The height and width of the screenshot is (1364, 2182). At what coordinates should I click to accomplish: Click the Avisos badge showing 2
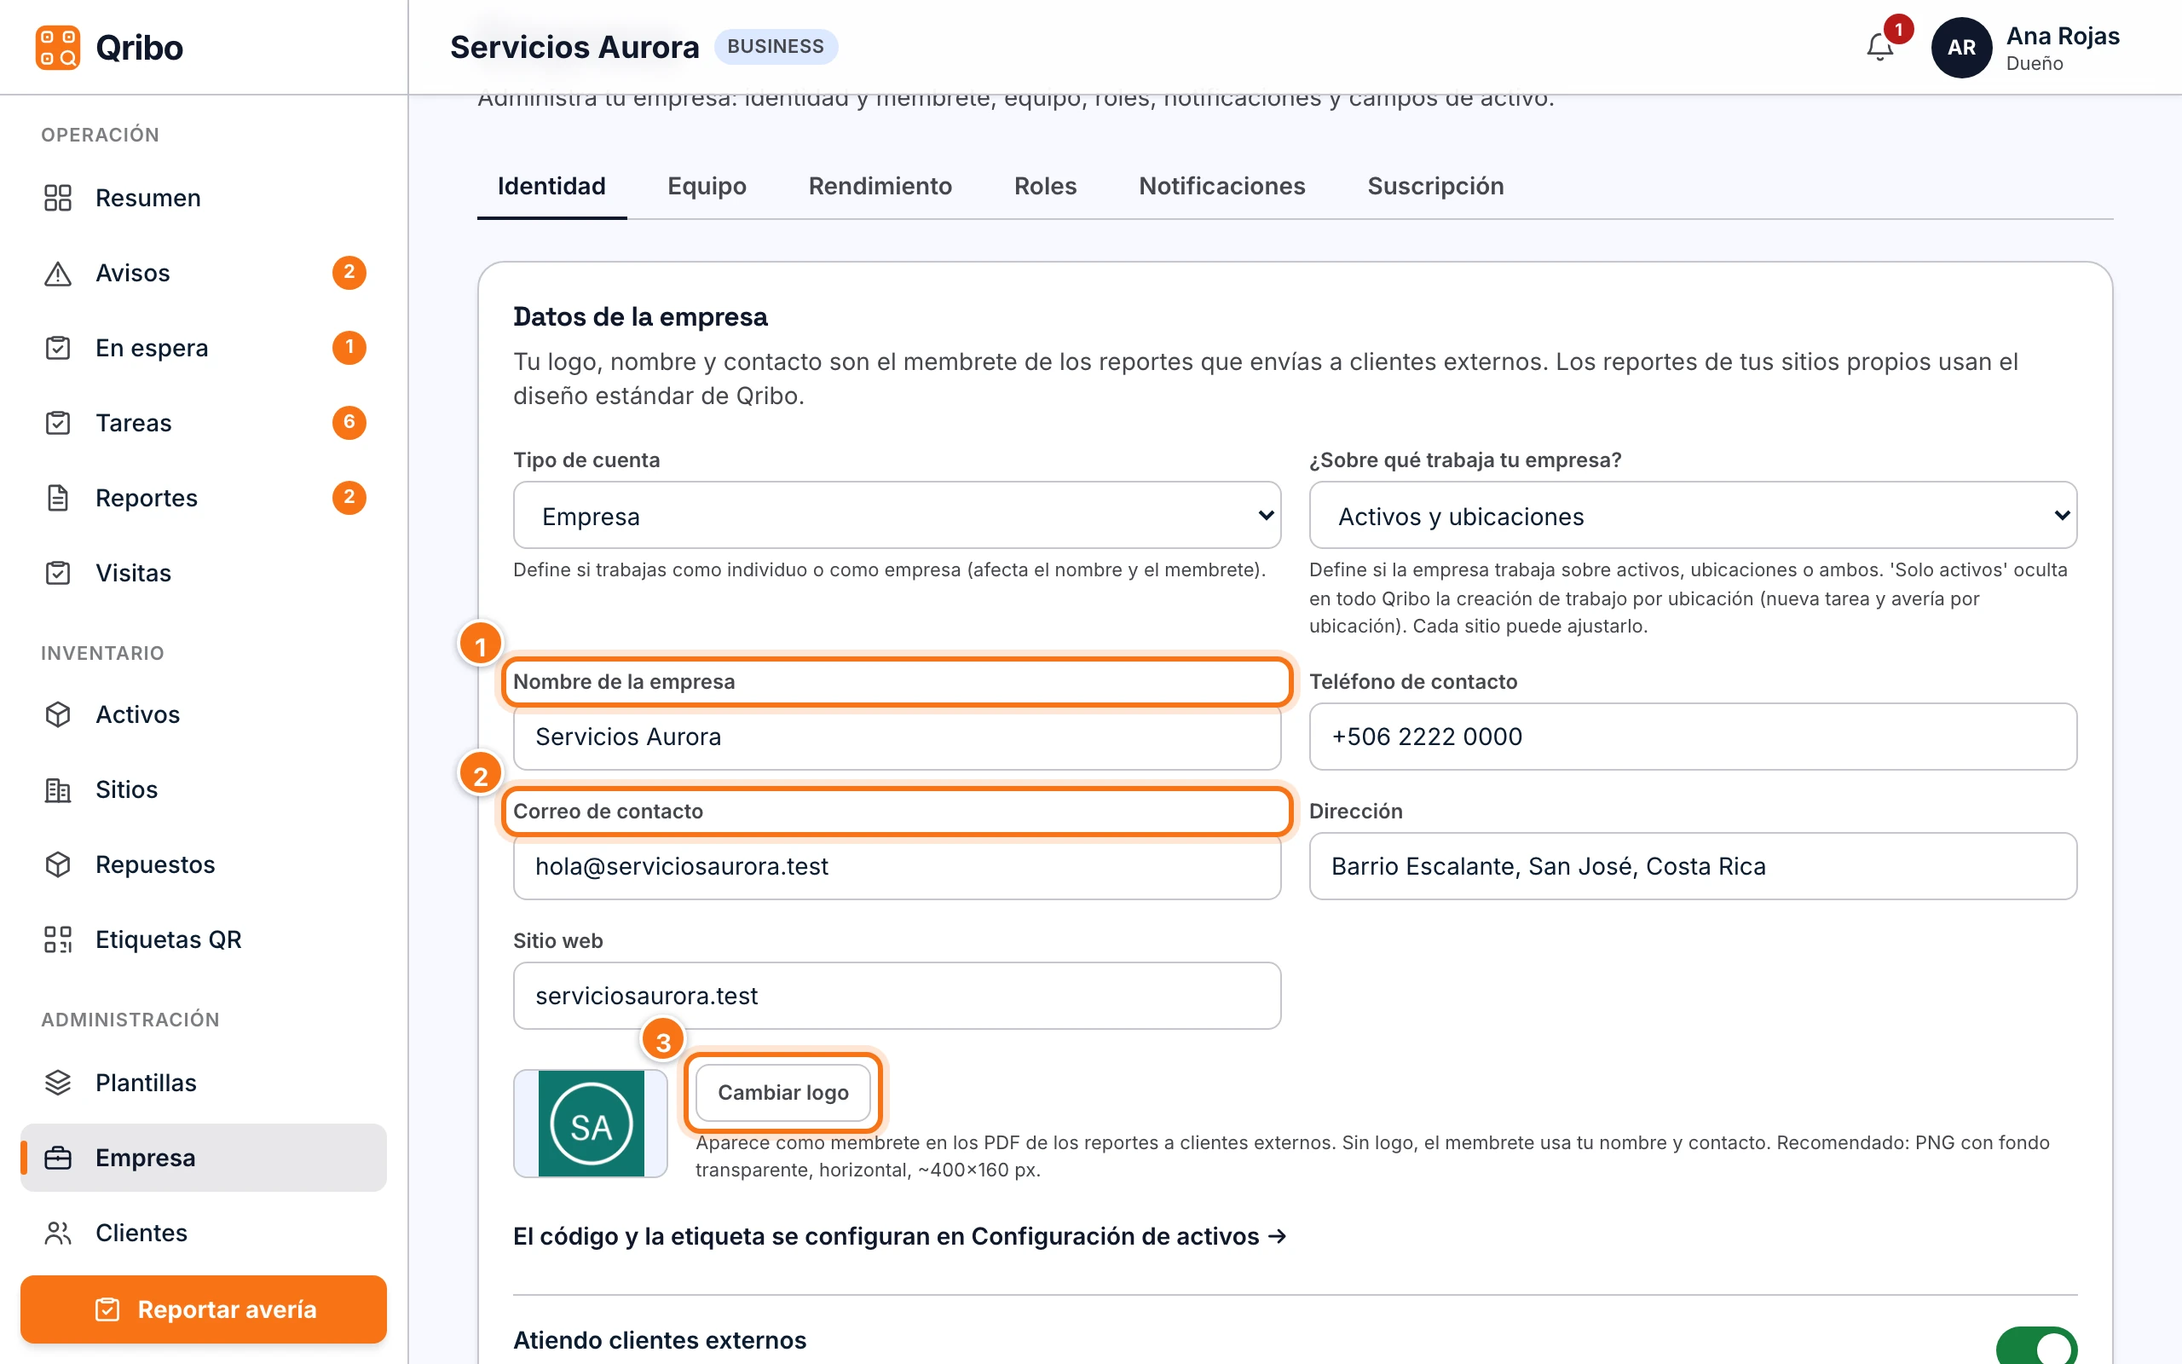tap(349, 273)
